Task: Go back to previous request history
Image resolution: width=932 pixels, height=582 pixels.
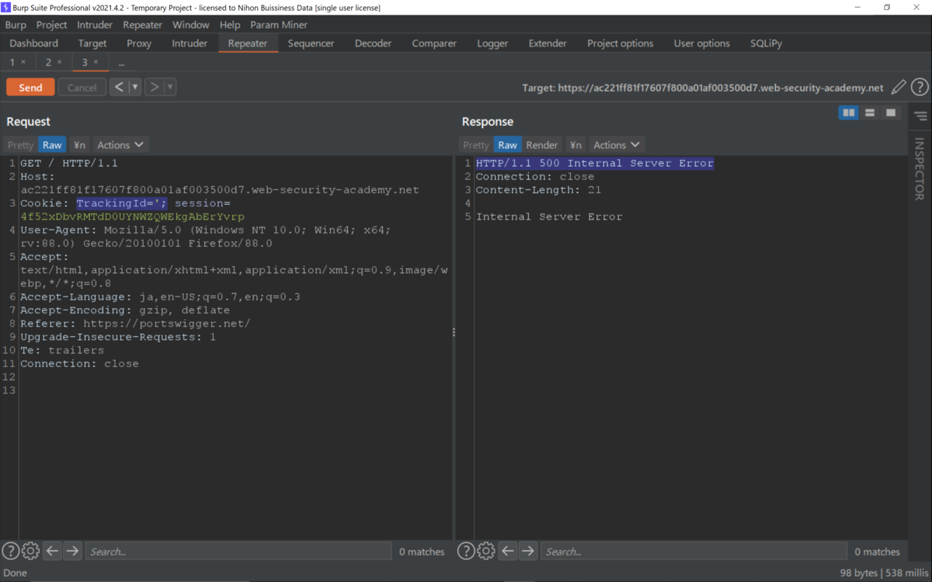Action: coord(119,87)
